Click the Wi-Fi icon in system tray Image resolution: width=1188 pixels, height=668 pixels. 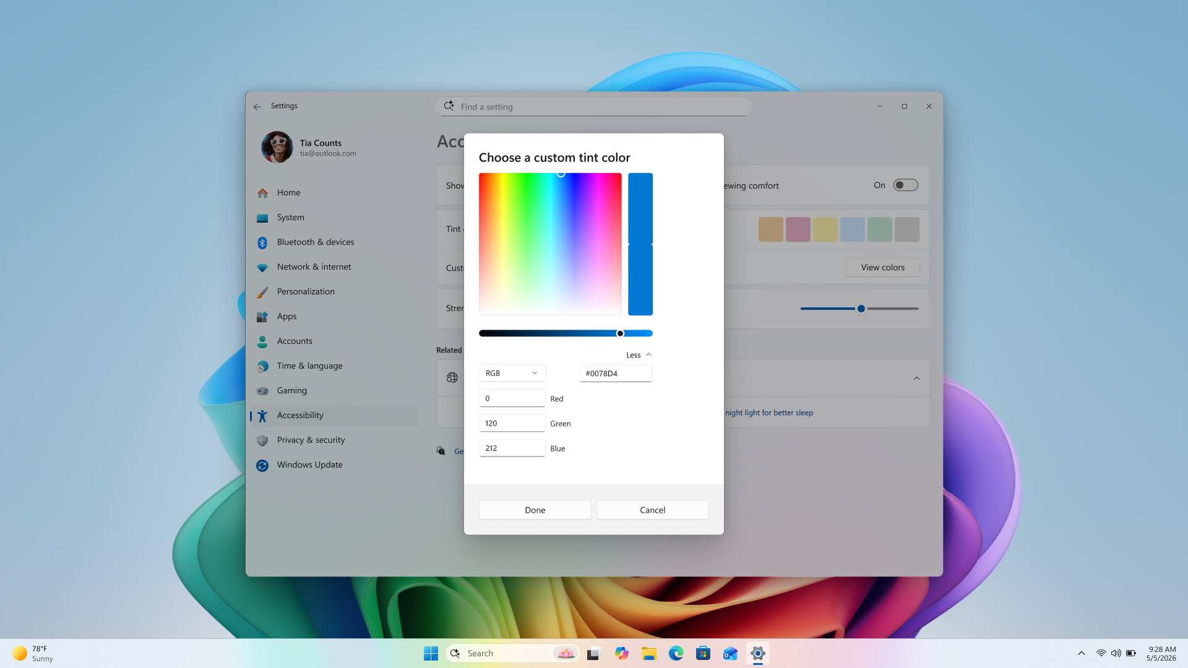[1101, 653]
